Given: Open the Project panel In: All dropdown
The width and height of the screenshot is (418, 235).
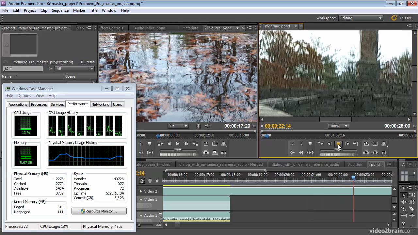Looking at the screenshot, I should pos(75,69).
